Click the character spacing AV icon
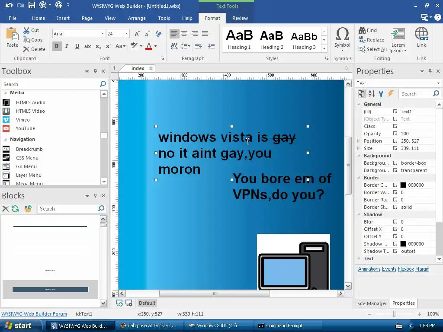The image size is (443, 332). (x=174, y=46)
